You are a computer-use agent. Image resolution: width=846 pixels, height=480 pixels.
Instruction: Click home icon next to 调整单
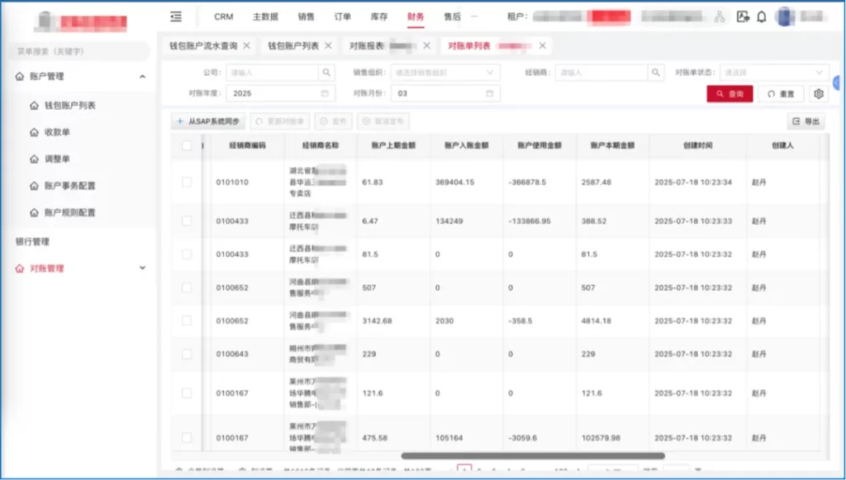[34, 159]
